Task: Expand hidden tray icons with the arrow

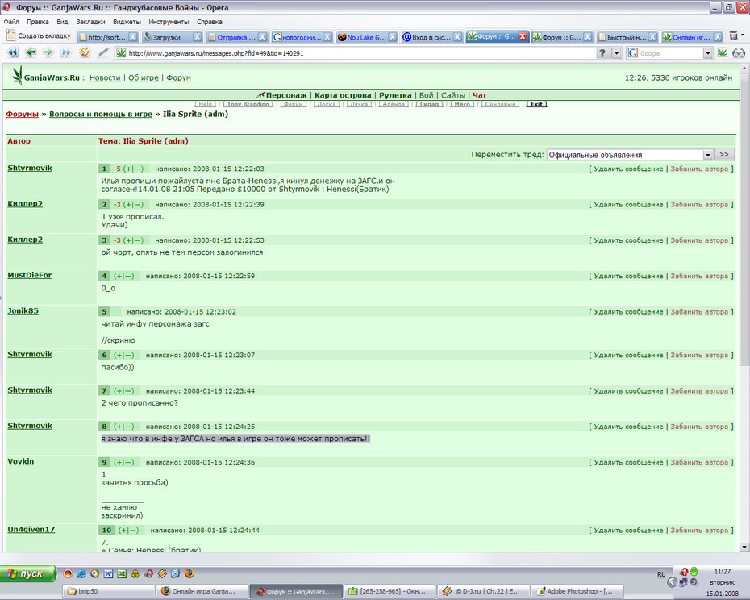Action: click(672, 581)
